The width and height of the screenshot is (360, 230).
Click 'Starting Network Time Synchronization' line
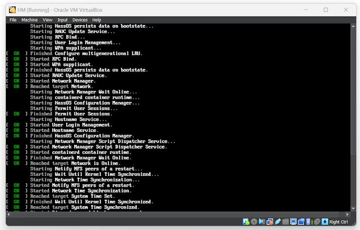(x=85, y=180)
